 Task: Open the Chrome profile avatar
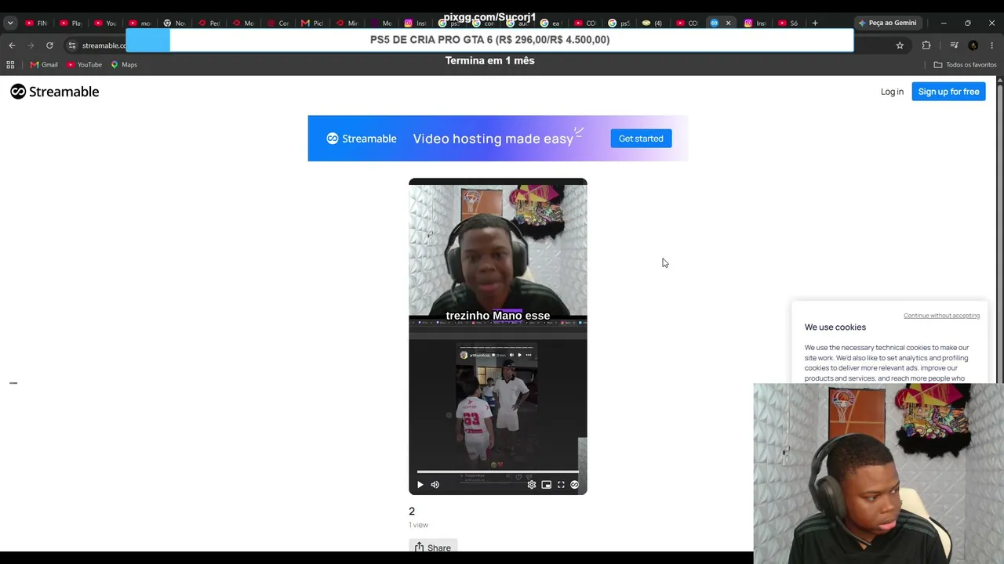tap(973, 45)
